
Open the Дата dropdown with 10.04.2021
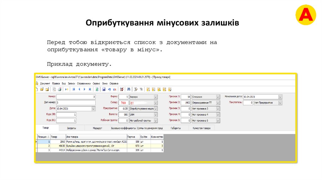[x=93, y=109]
